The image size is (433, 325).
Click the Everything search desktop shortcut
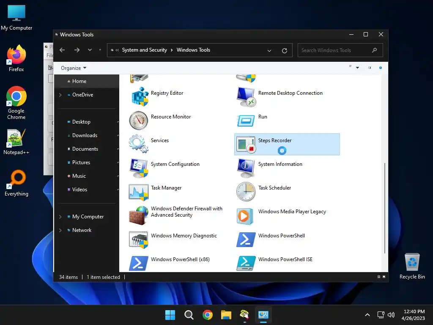tap(16, 183)
